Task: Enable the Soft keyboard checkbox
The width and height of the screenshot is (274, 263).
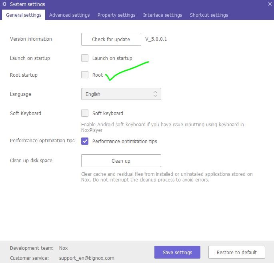Action: (x=85, y=113)
